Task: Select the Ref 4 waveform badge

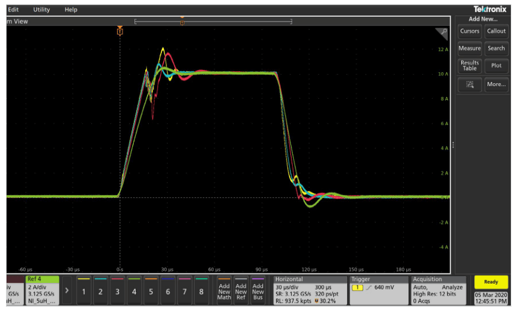Action: click(x=42, y=289)
